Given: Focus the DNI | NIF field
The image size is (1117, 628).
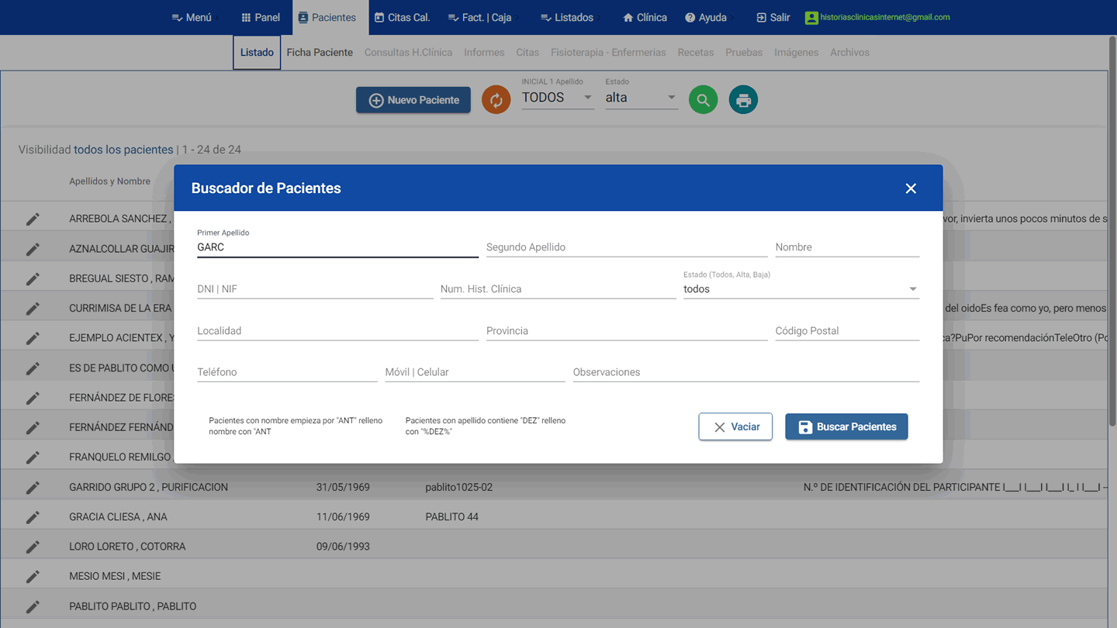Looking at the screenshot, I should [314, 289].
